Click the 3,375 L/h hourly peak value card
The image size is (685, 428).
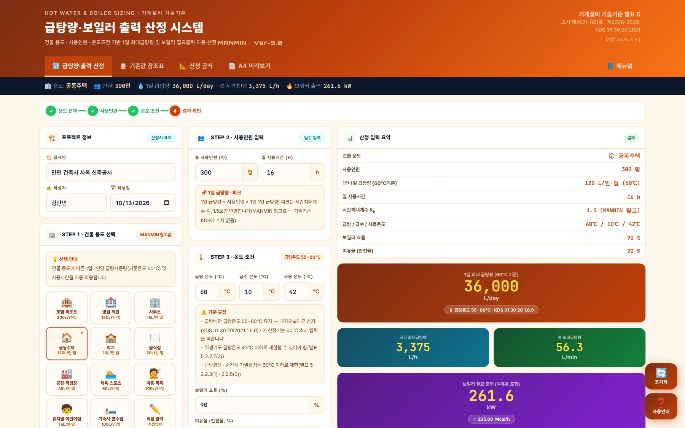click(413, 348)
